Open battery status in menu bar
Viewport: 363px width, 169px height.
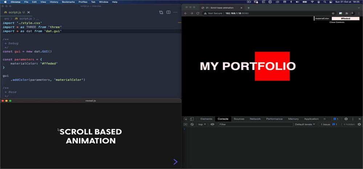[x=305, y=2]
